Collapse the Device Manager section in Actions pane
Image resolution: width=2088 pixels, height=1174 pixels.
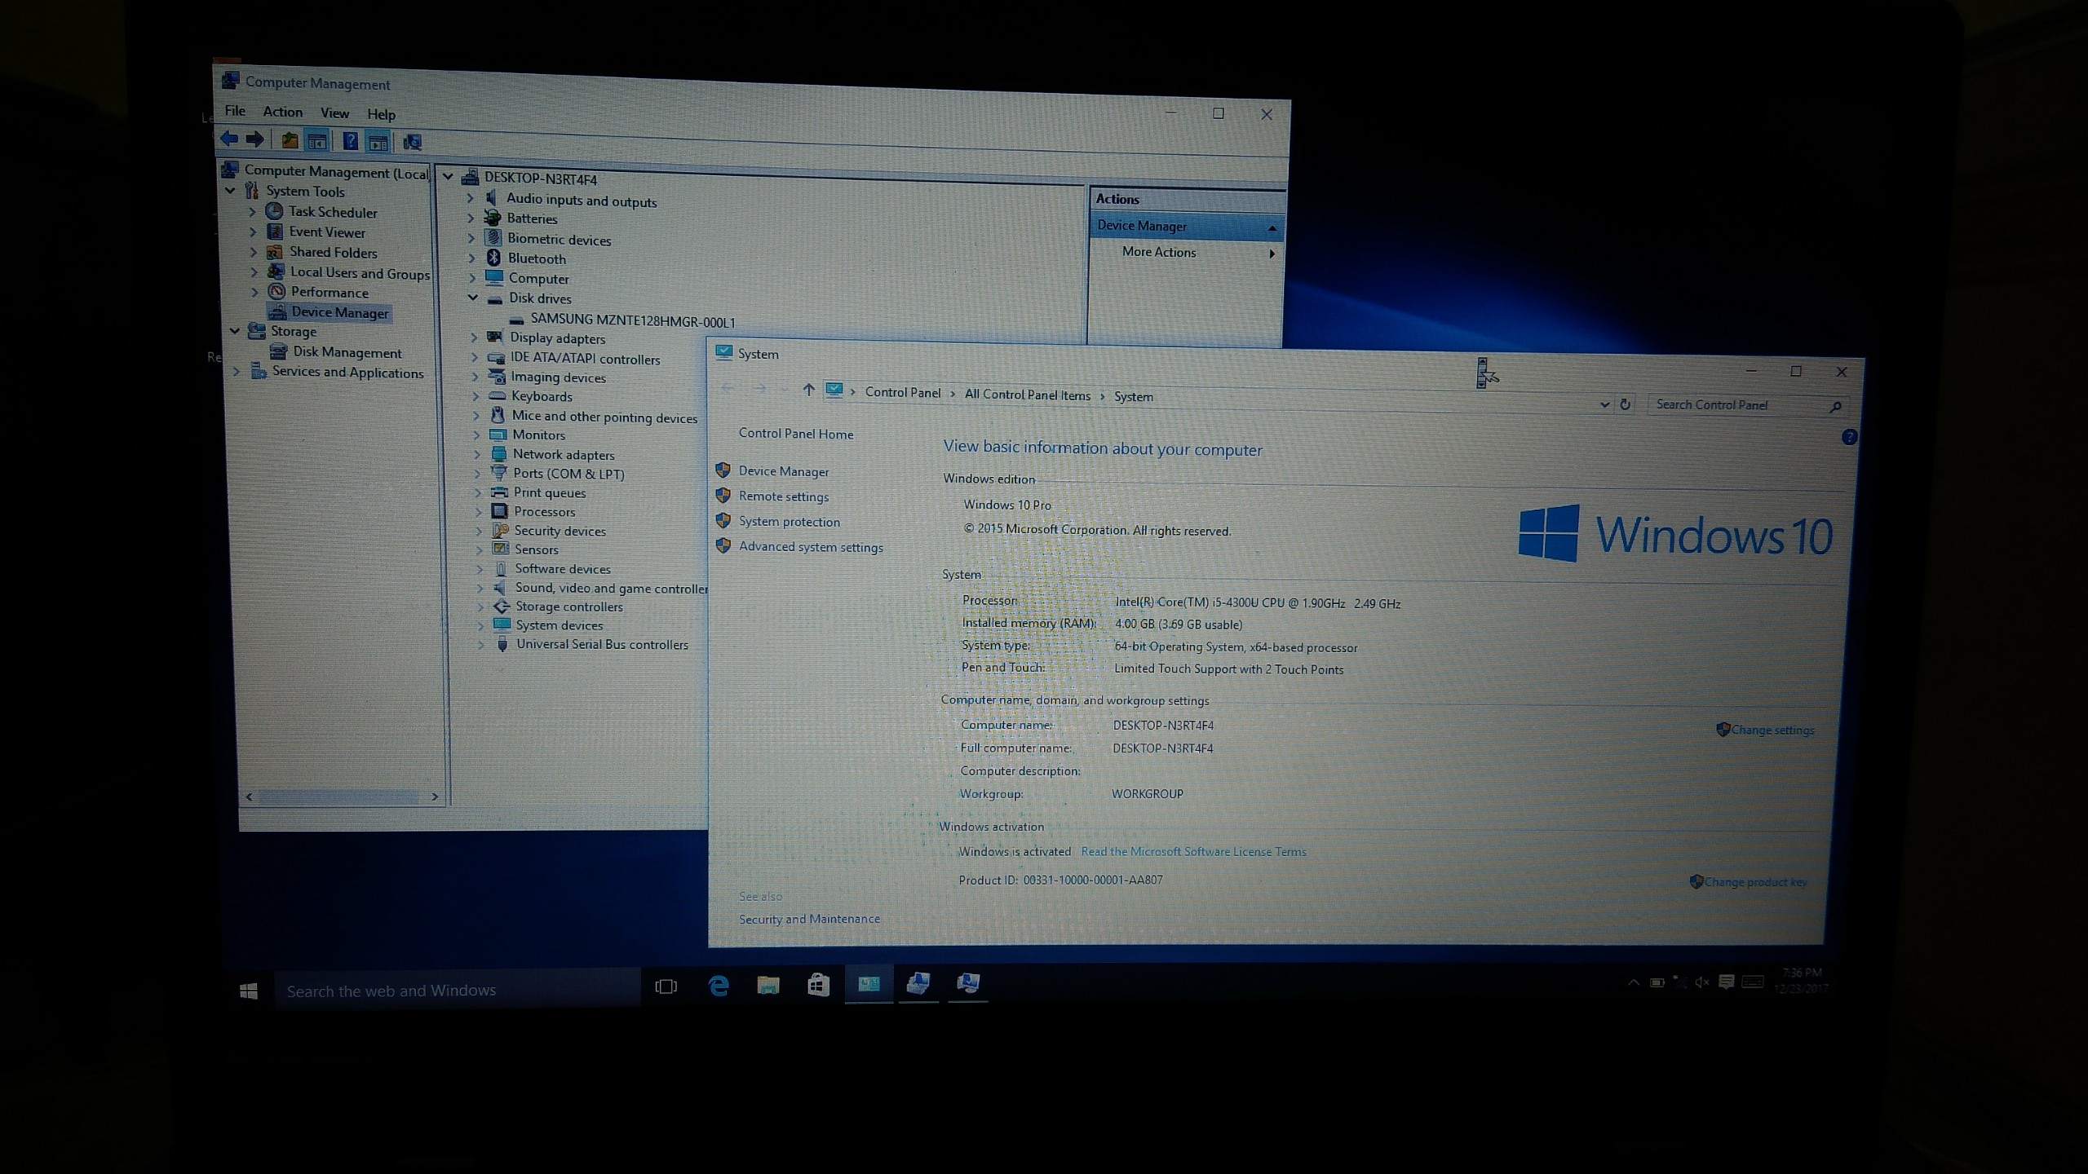pyautogui.click(x=1272, y=228)
